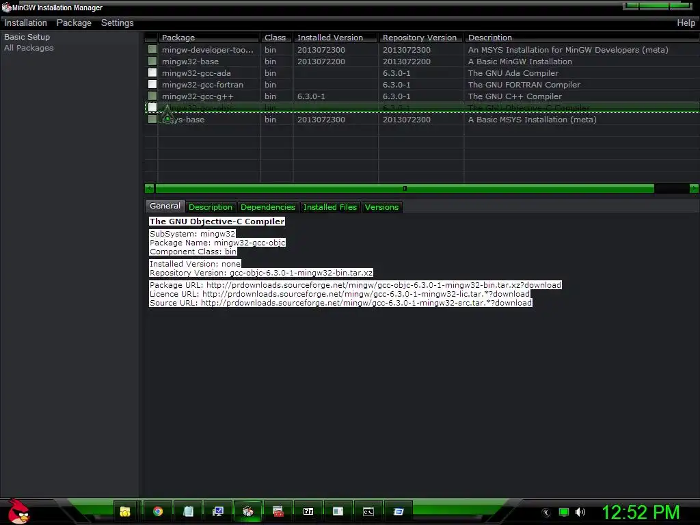Click 'Package Name: mingw32-gcc-objc' line

point(217,243)
